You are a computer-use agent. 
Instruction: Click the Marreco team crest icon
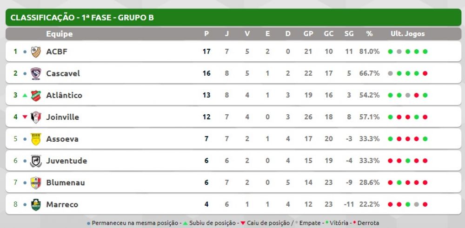point(36,204)
